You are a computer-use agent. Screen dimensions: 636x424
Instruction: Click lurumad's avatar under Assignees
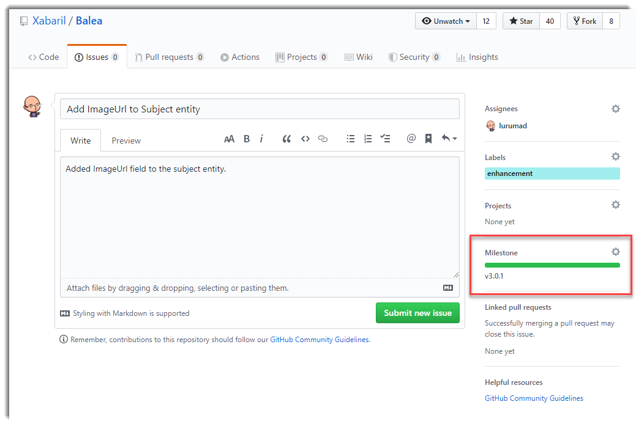tap(491, 126)
